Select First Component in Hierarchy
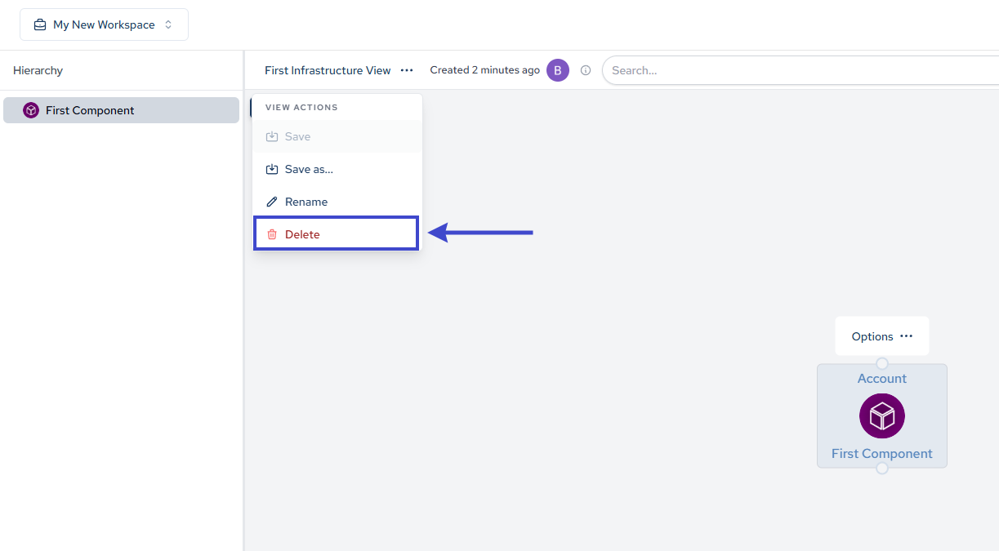Viewport: 999px width, 551px height. pyautogui.click(x=90, y=110)
